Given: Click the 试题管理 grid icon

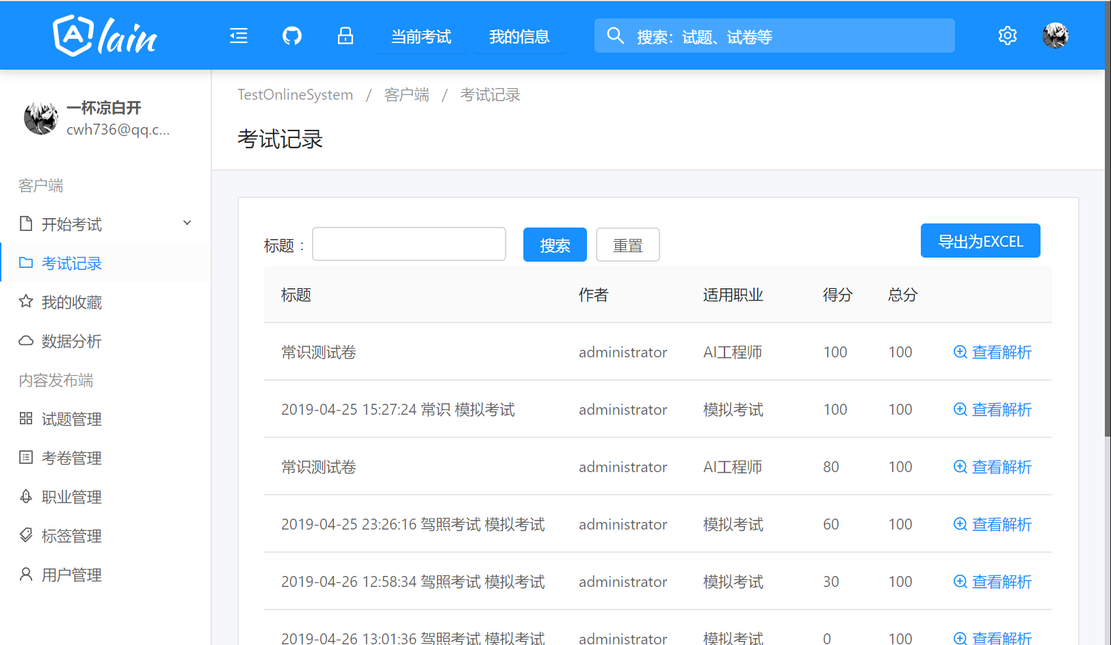Looking at the screenshot, I should (x=26, y=418).
